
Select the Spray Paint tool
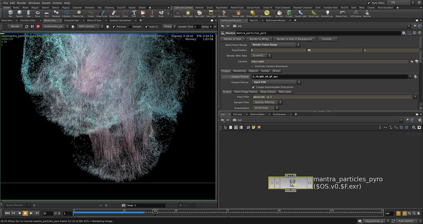[114, 13]
